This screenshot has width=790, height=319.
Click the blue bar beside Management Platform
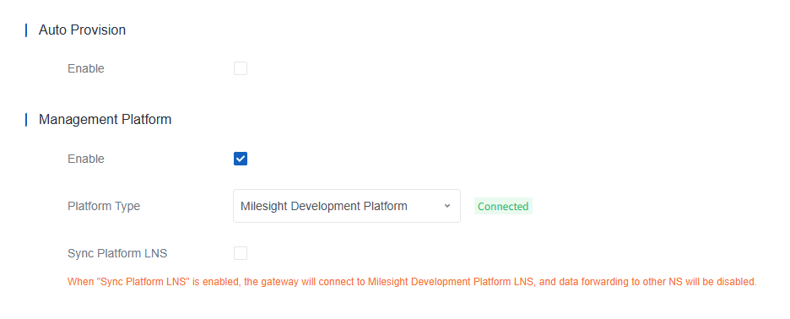click(26, 120)
